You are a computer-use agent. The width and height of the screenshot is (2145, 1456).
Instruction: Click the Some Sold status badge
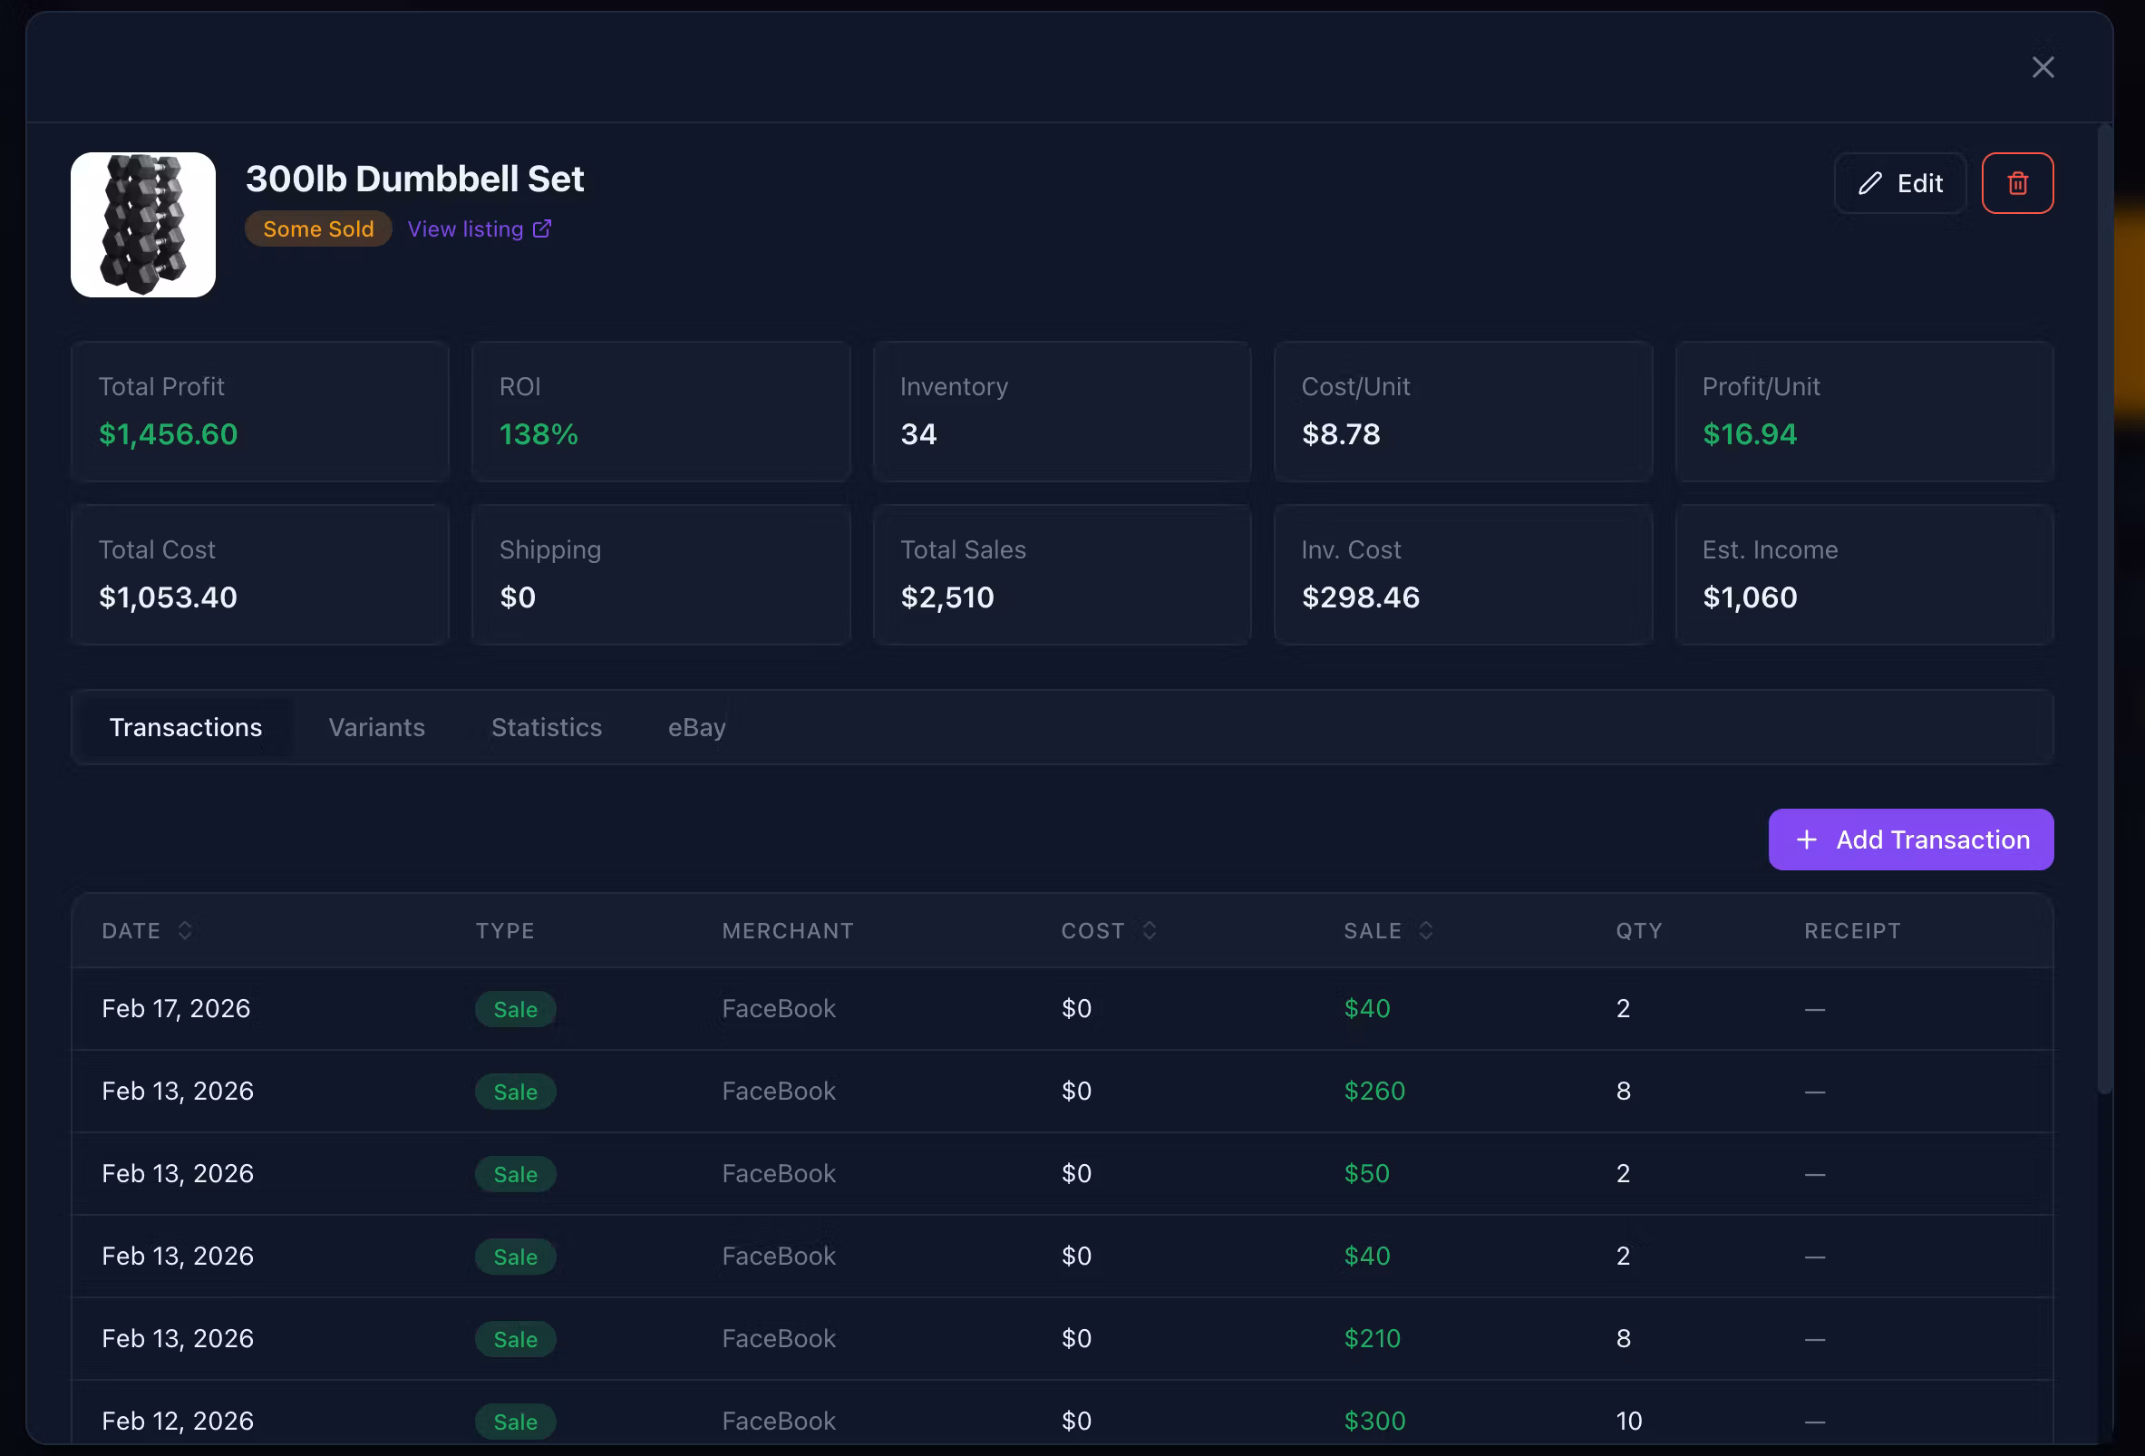pyautogui.click(x=318, y=229)
